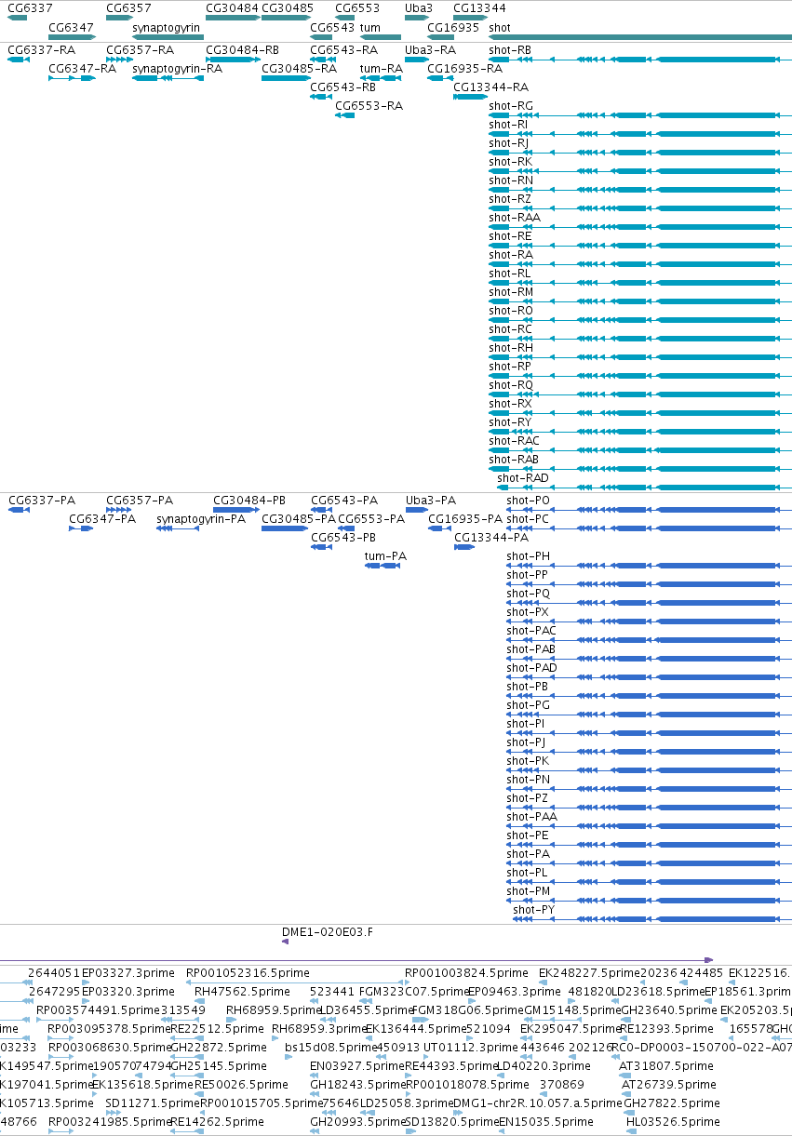Select EST RP003241985.5prime

[x=109, y=1122]
